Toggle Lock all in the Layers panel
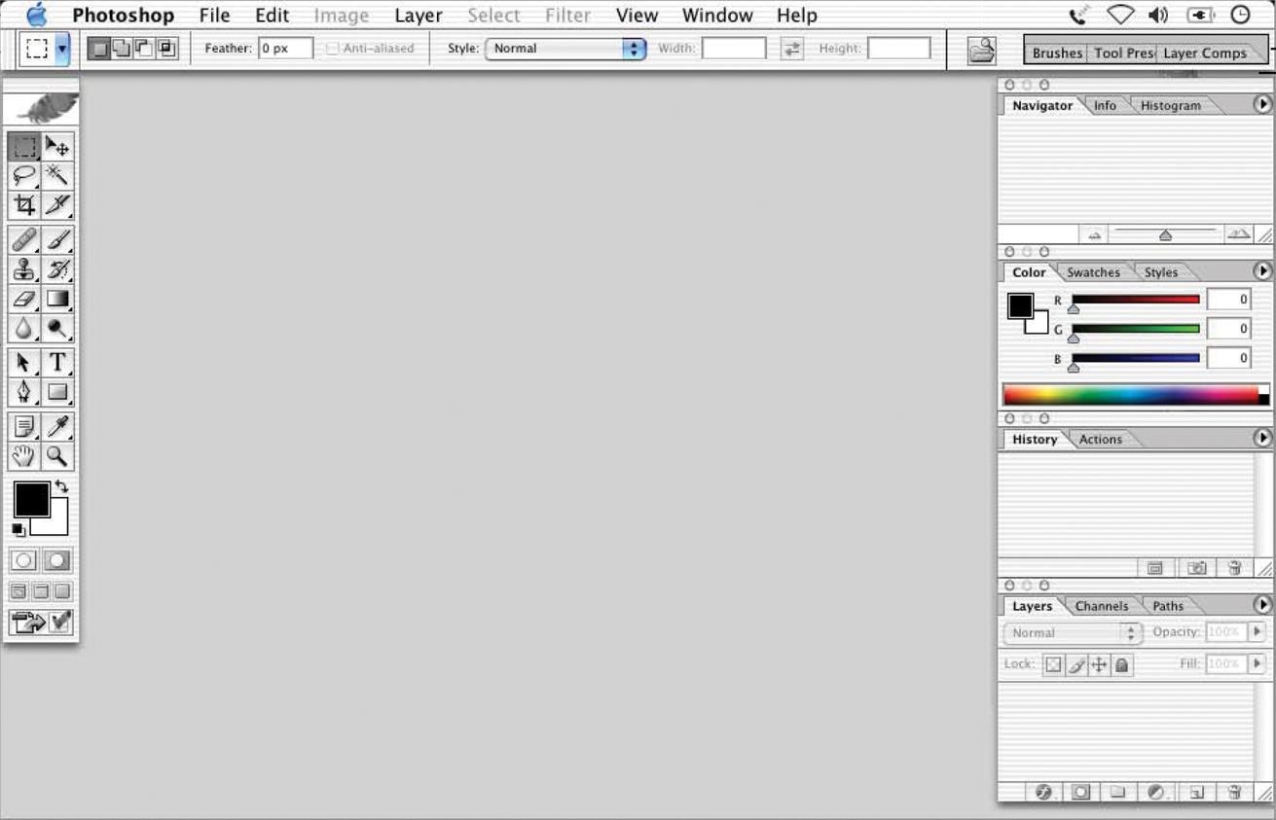 (1122, 665)
